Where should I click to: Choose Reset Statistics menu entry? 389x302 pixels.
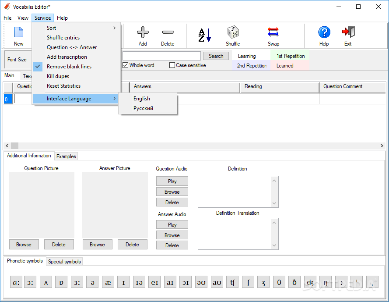77,86
